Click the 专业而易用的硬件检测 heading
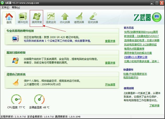 [x=20, y=31]
